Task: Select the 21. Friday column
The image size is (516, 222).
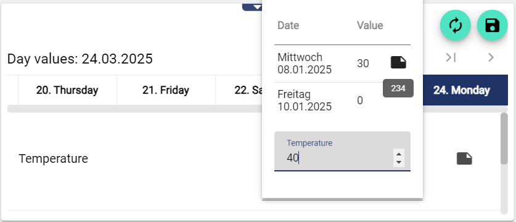Action: pyautogui.click(x=166, y=90)
